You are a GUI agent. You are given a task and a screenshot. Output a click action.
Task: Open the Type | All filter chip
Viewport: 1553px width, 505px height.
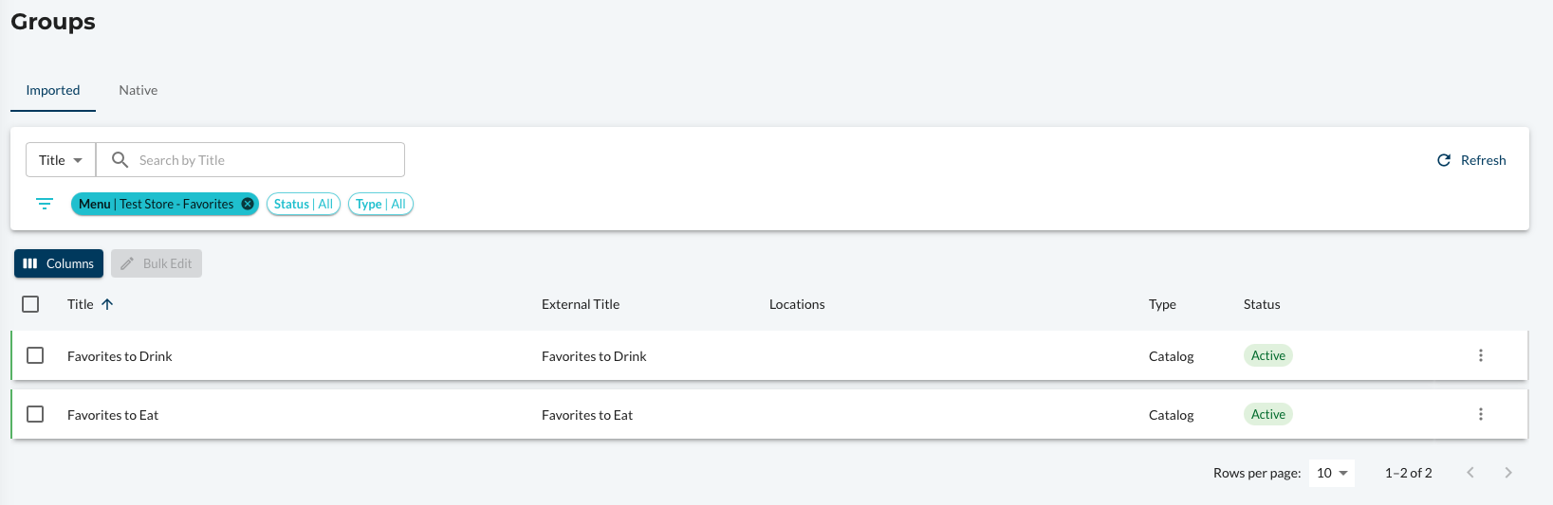pyautogui.click(x=380, y=204)
